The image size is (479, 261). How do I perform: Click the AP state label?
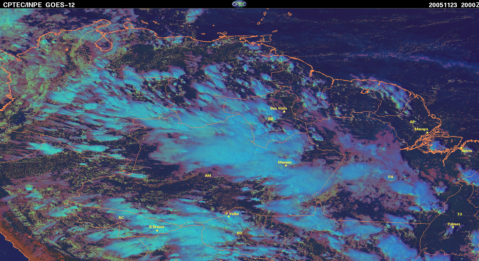click(412, 122)
